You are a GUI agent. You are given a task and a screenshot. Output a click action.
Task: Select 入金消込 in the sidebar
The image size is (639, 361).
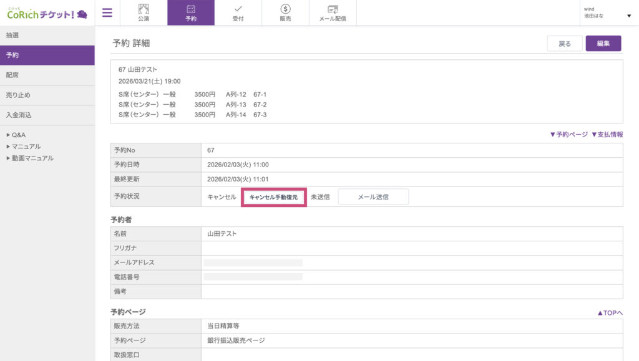pos(47,115)
